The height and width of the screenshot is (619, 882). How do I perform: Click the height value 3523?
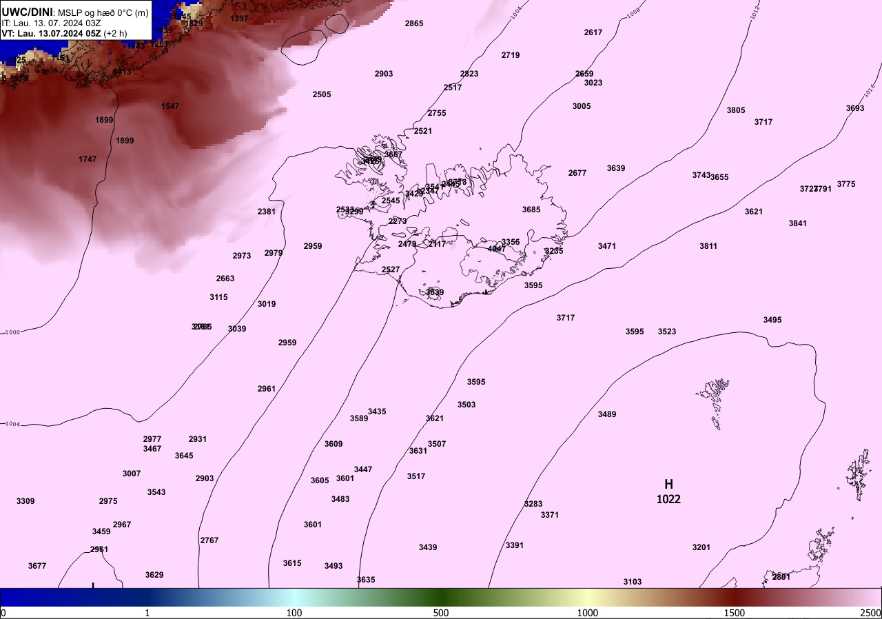pos(667,332)
